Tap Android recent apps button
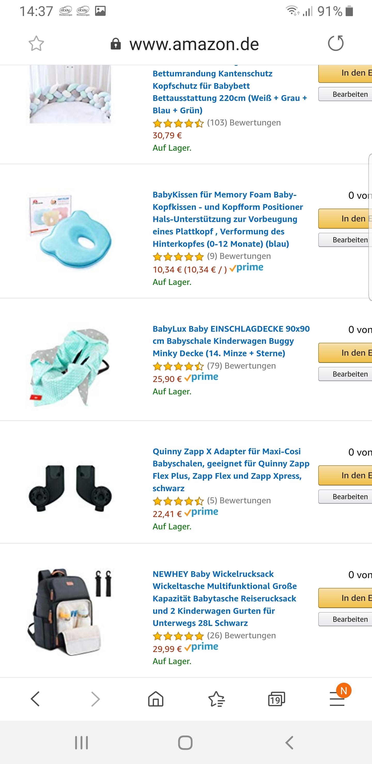The height and width of the screenshot is (764, 372). pos(81,743)
